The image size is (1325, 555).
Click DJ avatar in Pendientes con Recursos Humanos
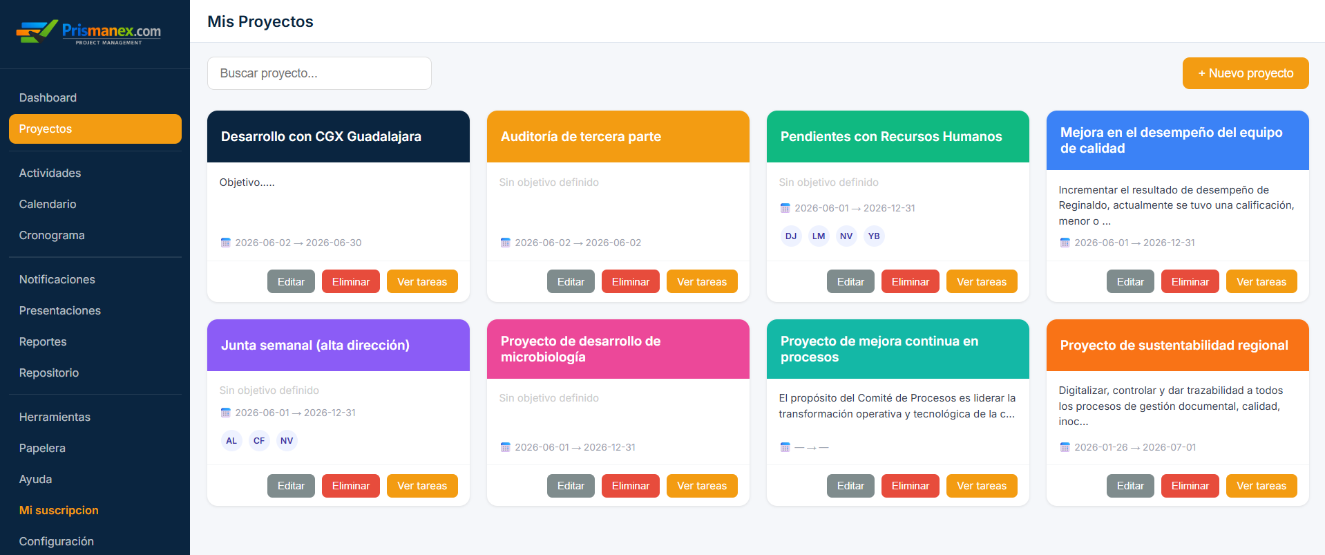click(791, 236)
